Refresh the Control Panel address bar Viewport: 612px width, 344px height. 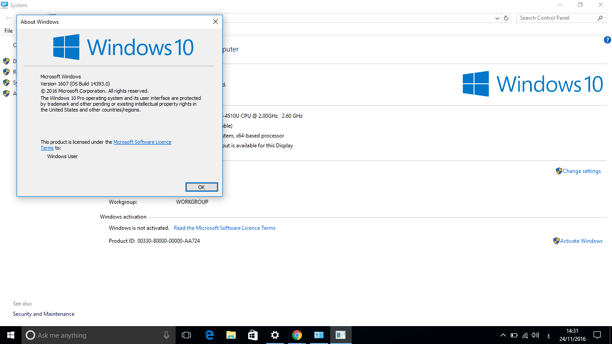point(506,18)
